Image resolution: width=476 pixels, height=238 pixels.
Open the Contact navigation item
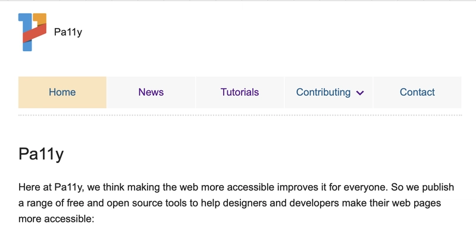418,92
